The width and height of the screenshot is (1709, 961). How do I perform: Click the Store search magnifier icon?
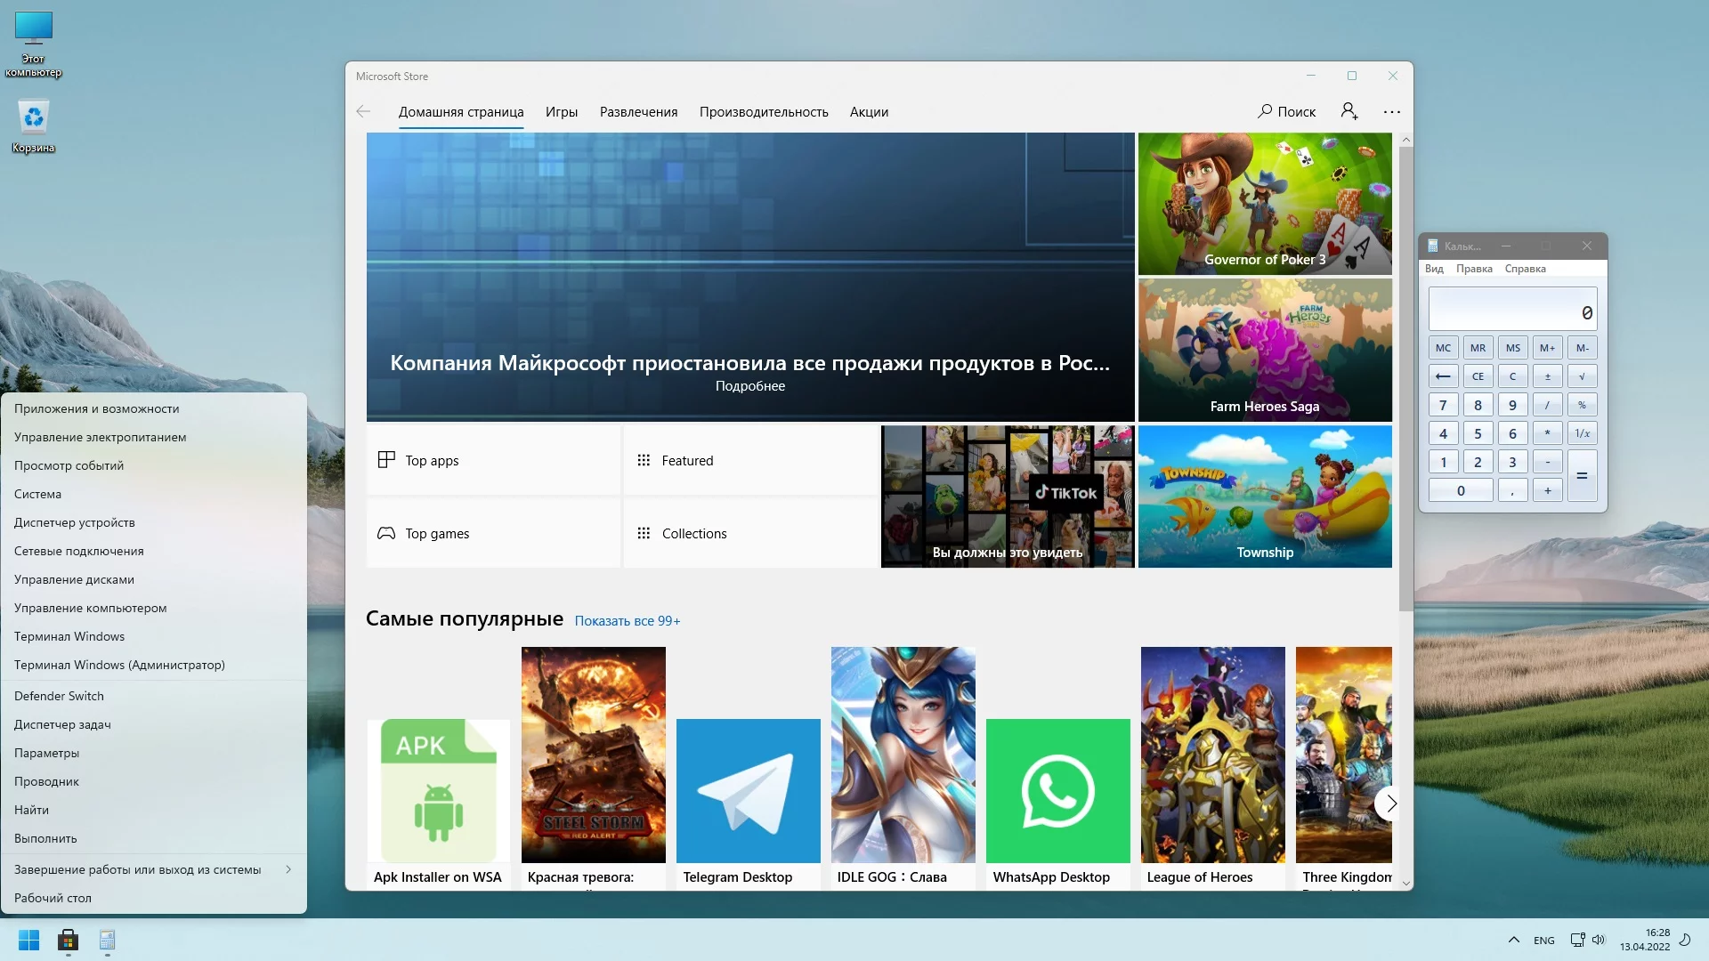(1265, 111)
